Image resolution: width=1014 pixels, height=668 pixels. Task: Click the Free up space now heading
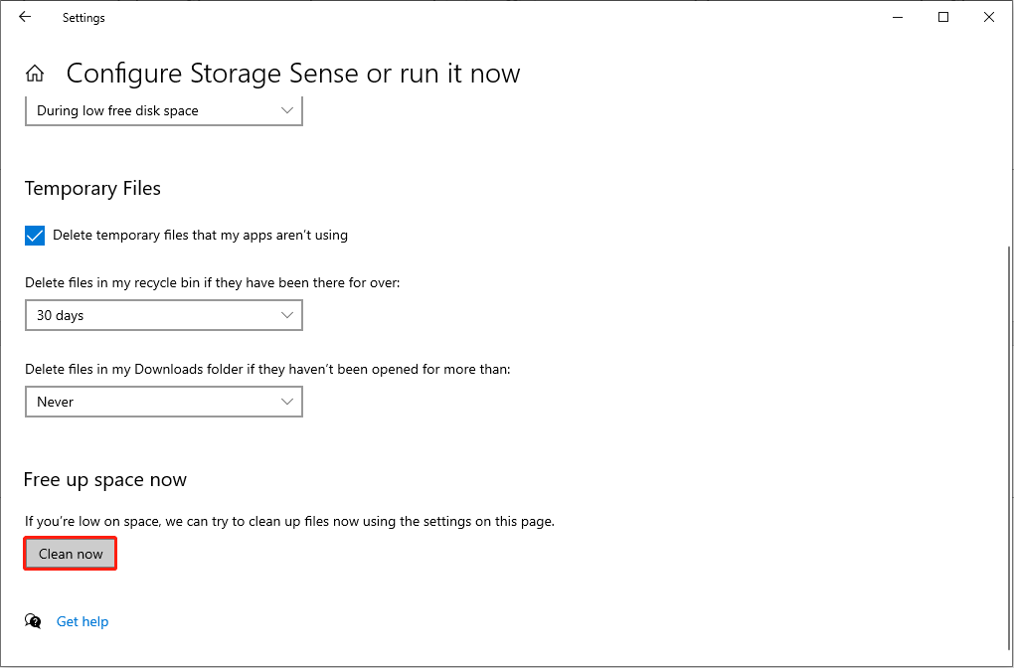104,480
